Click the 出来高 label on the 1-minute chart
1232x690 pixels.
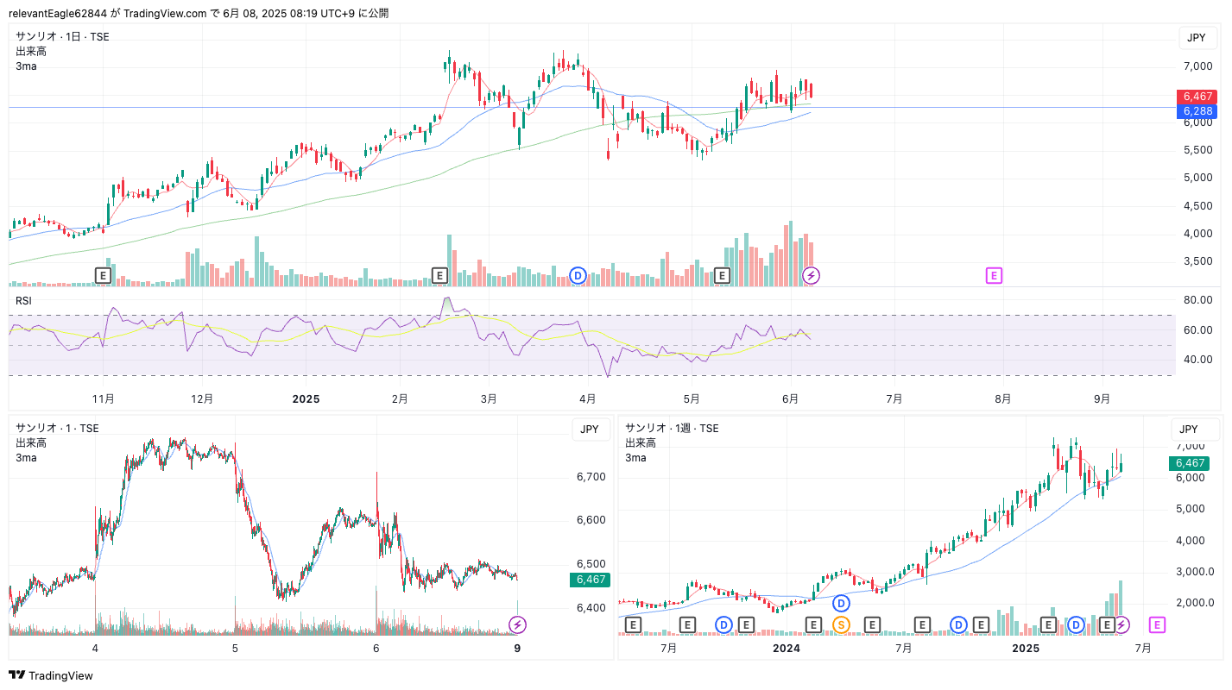(x=31, y=442)
